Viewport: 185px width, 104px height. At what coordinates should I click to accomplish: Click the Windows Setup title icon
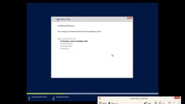pyautogui.click(x=58, y=19)
